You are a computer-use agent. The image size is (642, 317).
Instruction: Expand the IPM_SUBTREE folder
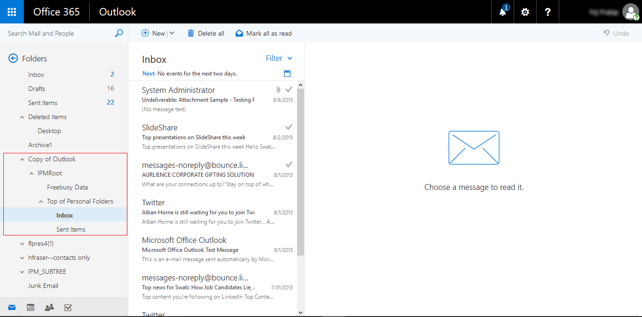pyautogui.click(x=22, y=272)
